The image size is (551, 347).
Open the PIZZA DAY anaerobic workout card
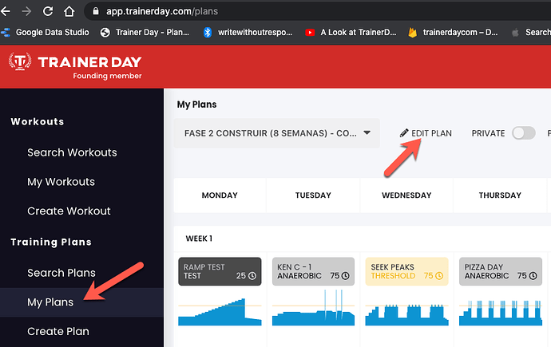point(501,271)
